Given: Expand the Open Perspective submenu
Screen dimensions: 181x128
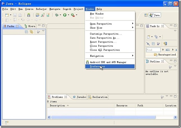Looking at the screenshot, I should tap(110, 24).
